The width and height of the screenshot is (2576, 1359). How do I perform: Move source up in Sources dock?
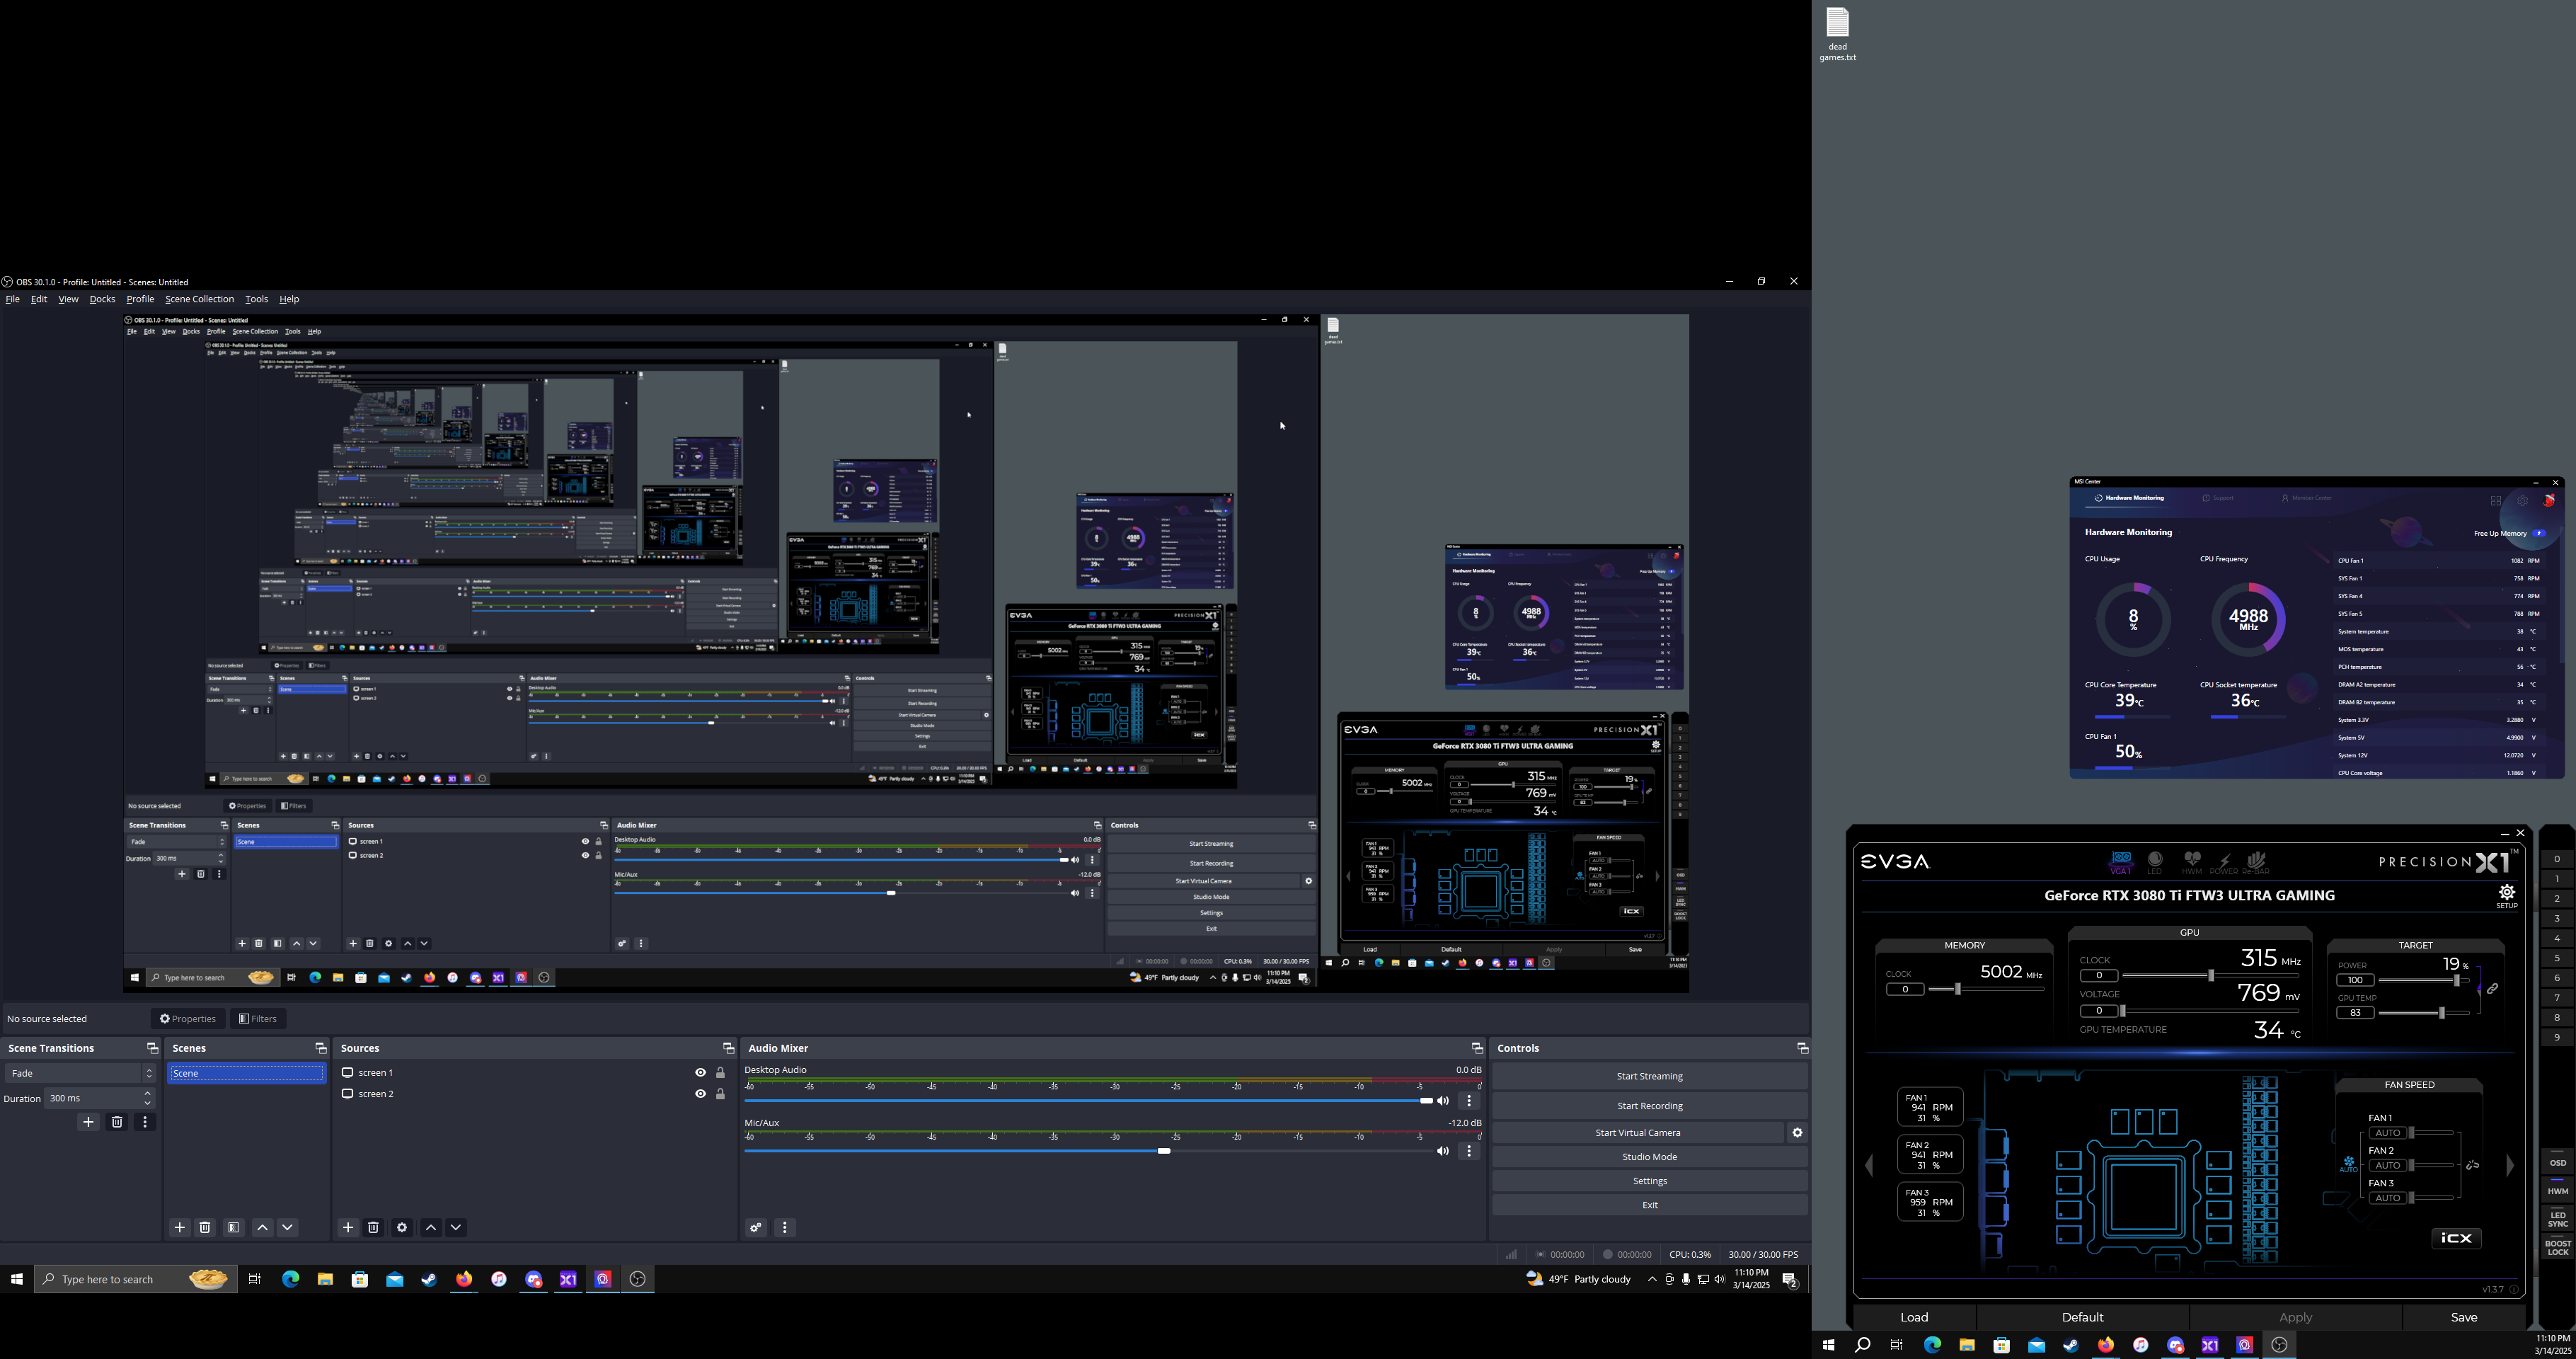click(431, 1227)
